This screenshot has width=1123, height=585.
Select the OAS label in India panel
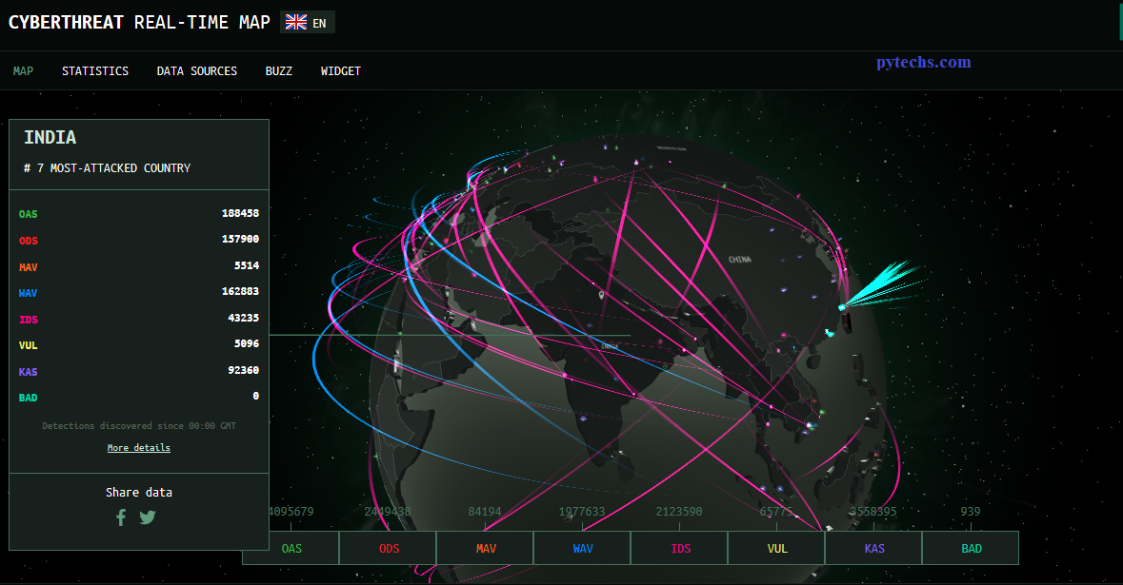pos(28,214)
